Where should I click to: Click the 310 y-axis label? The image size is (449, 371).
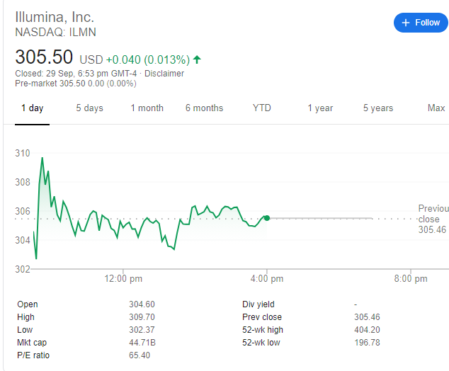pyautogui.click(x=23, y=153)
